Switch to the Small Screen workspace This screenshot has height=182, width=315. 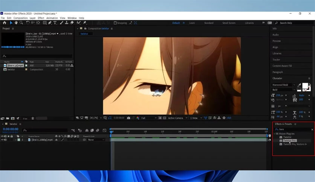tap(229, 23)
